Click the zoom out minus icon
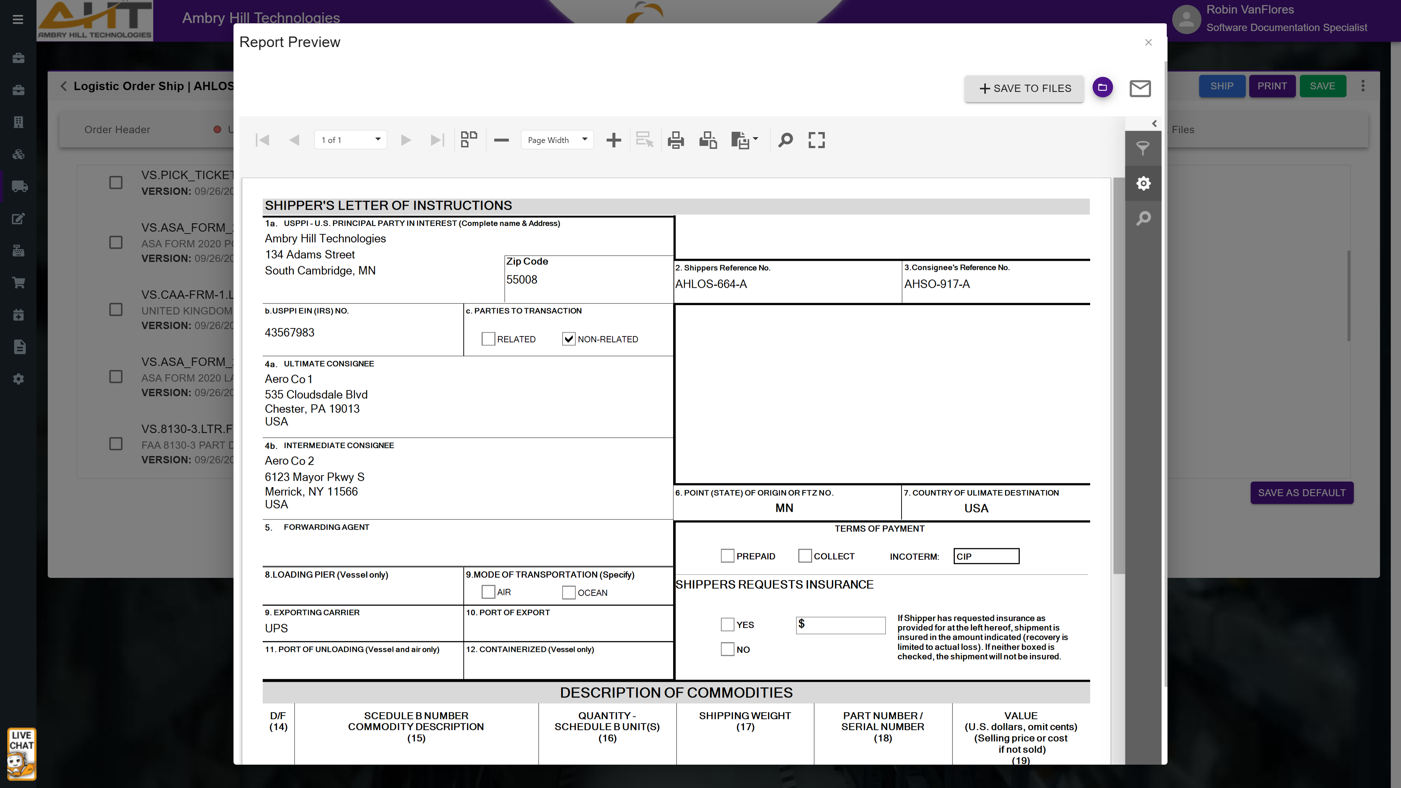Viewport: 1401px width, 788px height. pyautogui.click(x=501, y=140)
